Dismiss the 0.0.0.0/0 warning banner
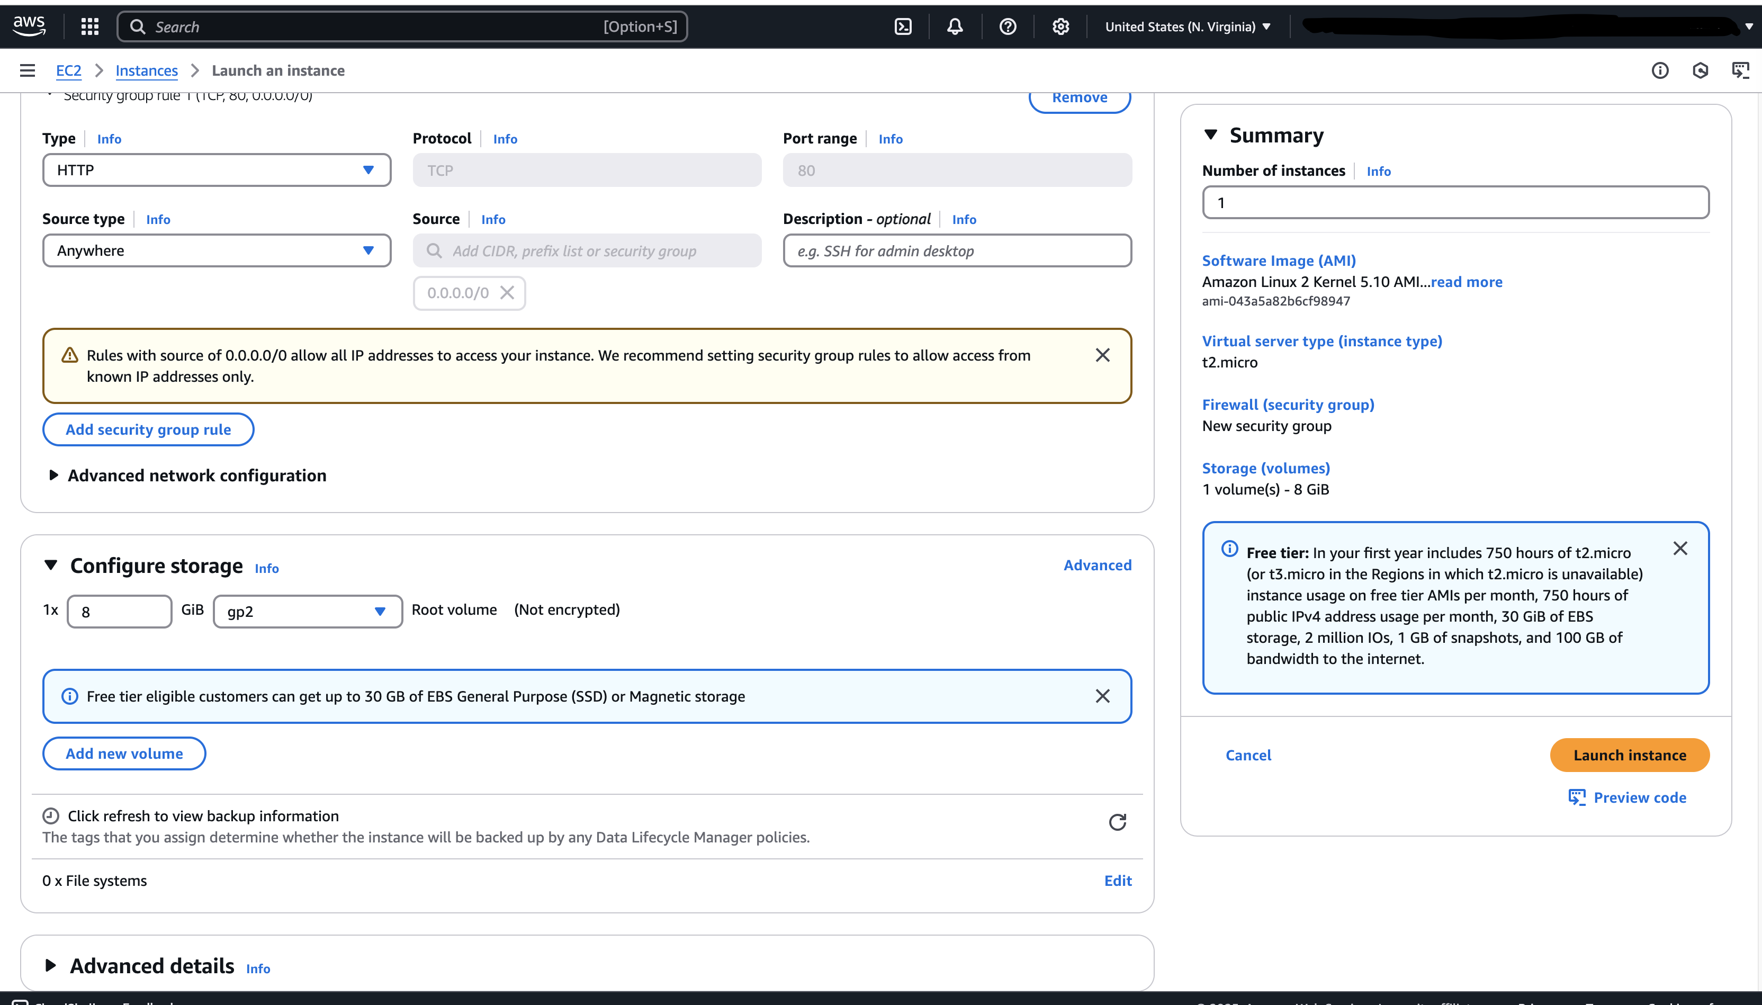This screenshot has width=1762, height=1005. (x=1103, y=355)
